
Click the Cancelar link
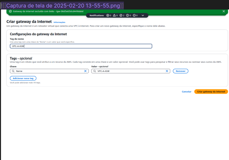point(187,91)
